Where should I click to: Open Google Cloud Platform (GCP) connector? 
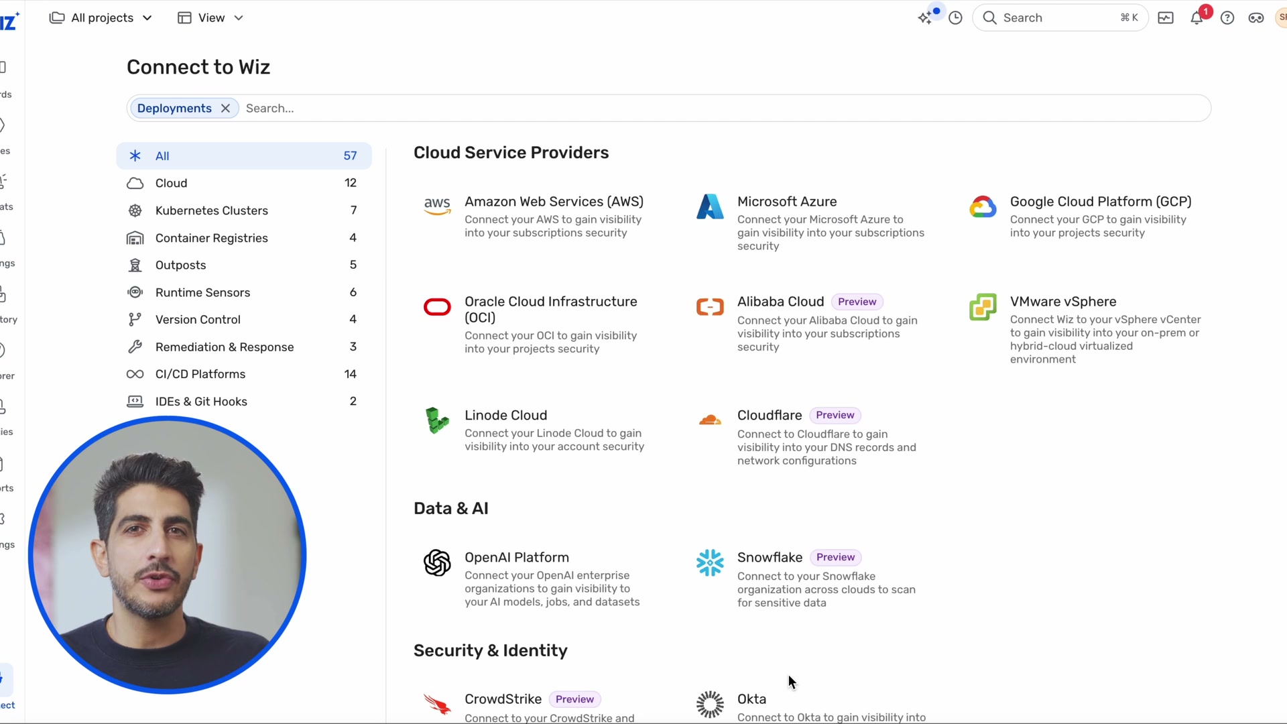[x=1101, y=202]
